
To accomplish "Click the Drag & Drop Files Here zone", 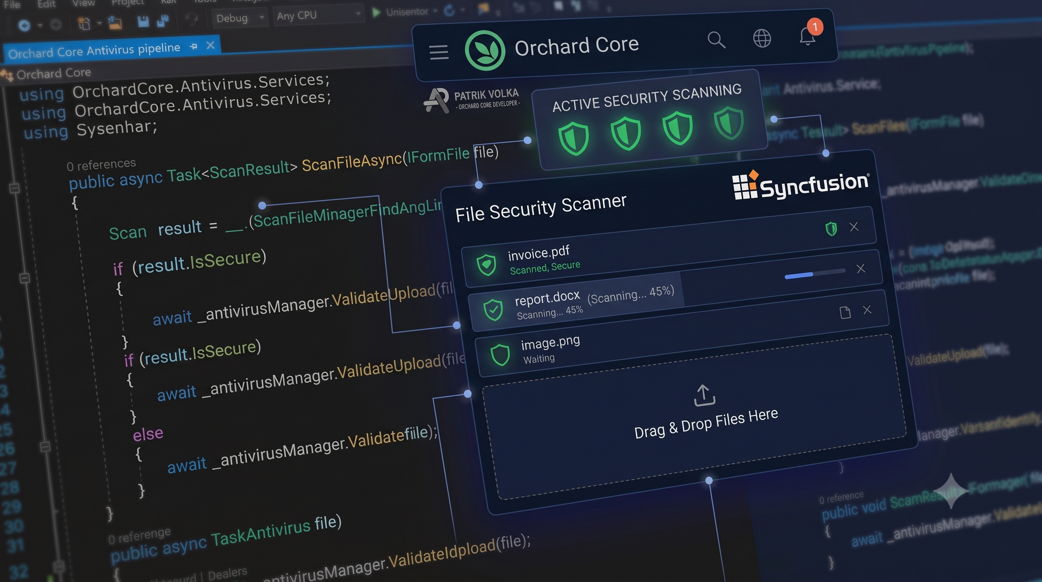I will point(694,417).
